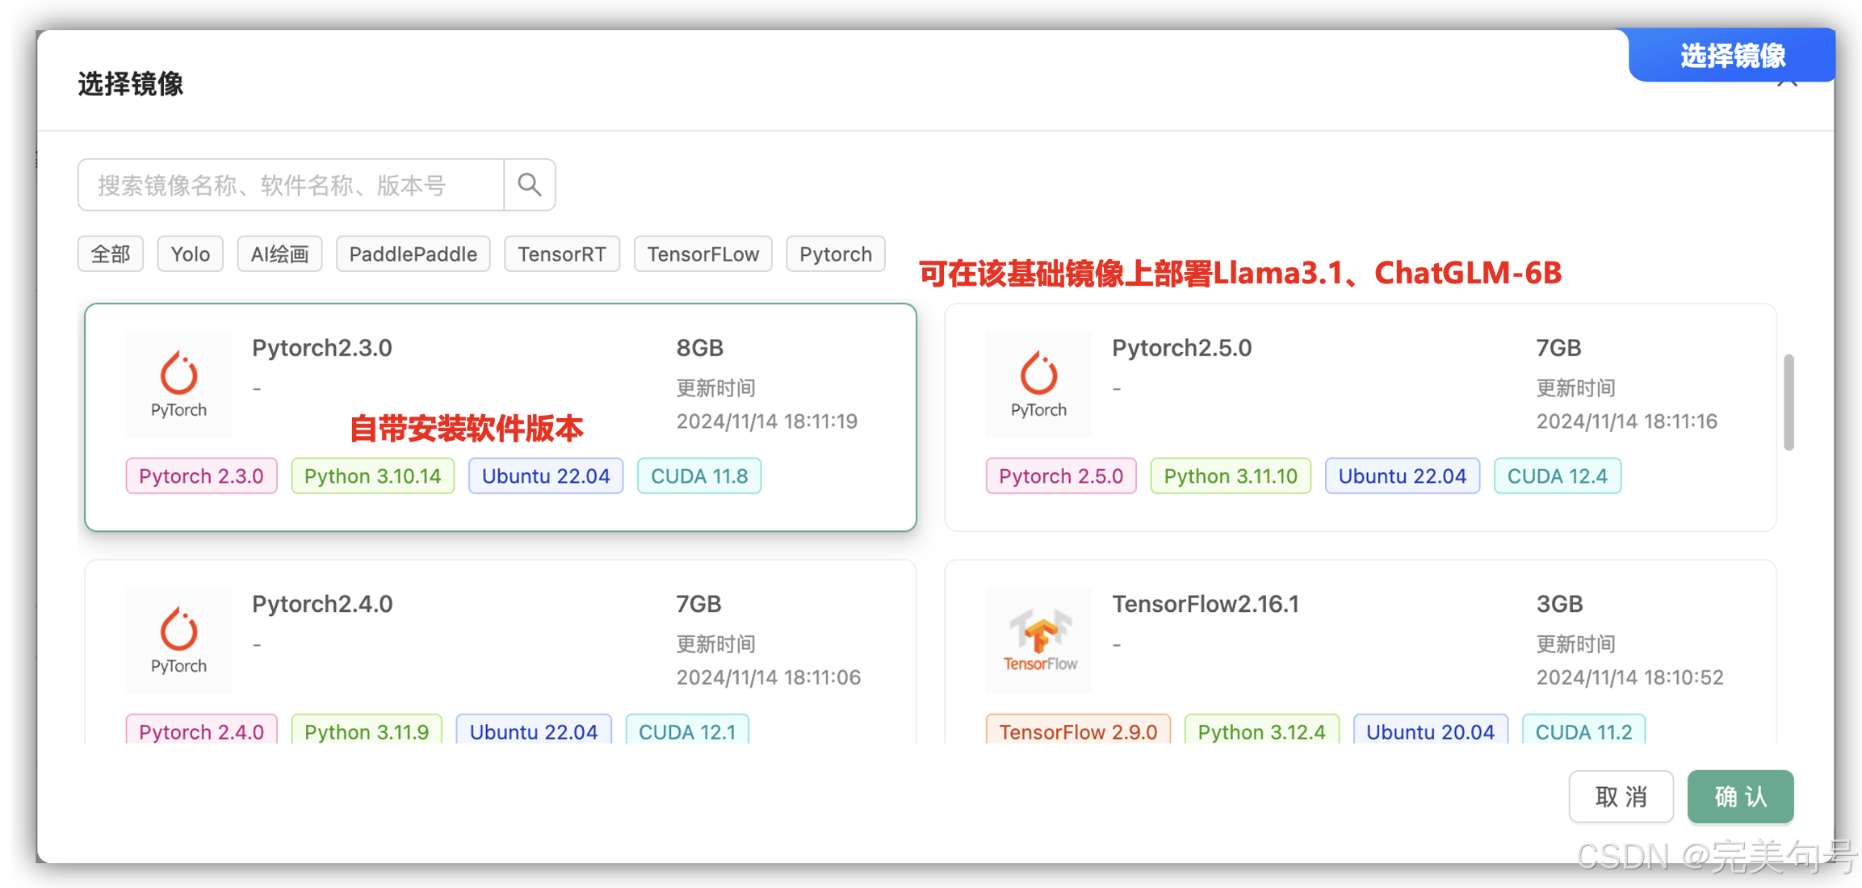Viewport: 1862px width, 888px height.
Task: Click the TensorFlow logo on TensorFlow2.16.1 card
Action: 1038,640
